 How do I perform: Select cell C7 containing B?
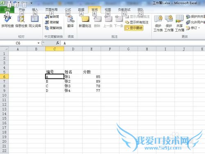pyautogui.click(x=55, y=81)
